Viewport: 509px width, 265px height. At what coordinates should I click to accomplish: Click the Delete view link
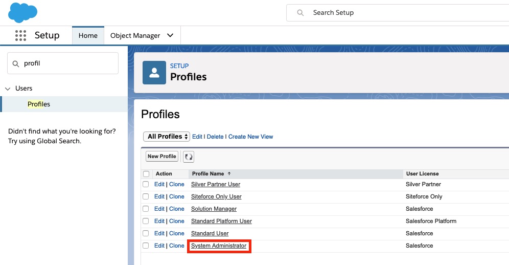215,137
